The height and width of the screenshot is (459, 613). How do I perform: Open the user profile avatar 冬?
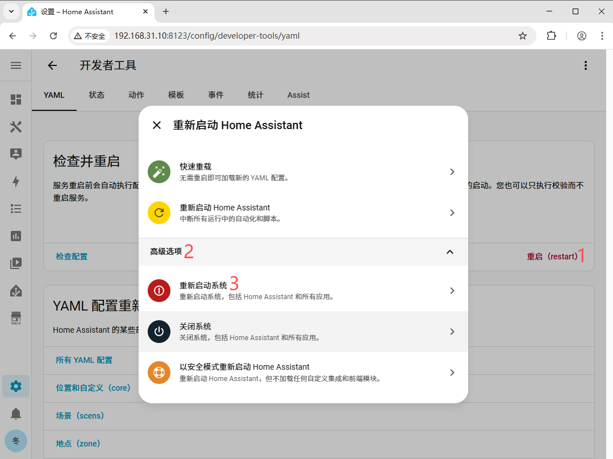click(x=16, y=441)
